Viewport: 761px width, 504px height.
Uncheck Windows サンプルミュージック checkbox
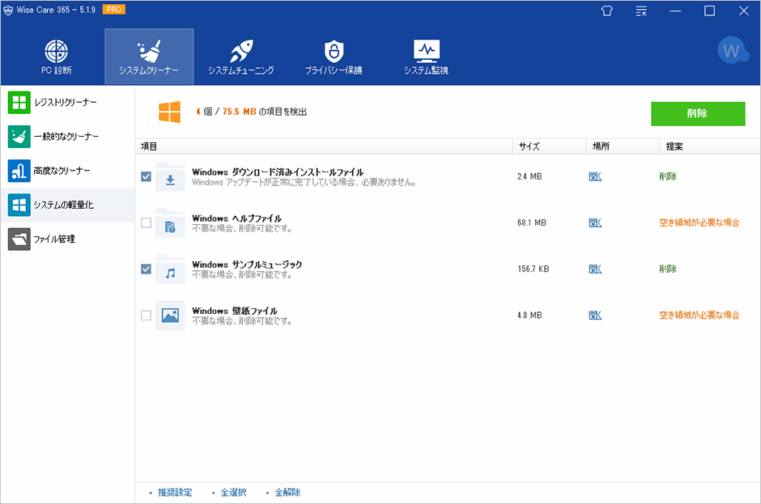point(146,269)
